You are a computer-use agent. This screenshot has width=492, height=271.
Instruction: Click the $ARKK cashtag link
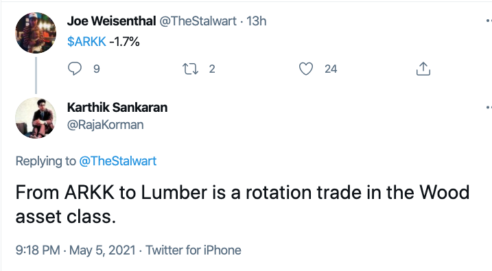coord(86,41)
